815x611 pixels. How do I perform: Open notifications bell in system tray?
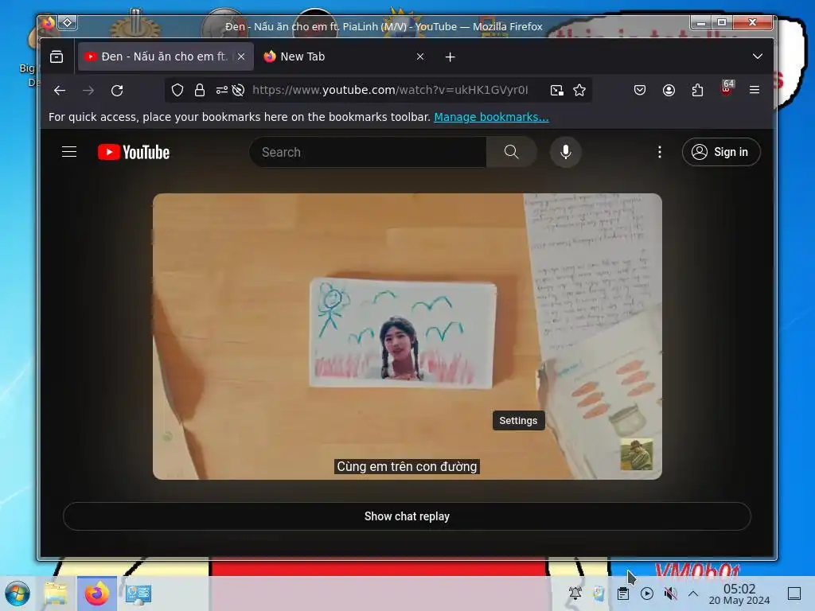click(x=575, y=593)
